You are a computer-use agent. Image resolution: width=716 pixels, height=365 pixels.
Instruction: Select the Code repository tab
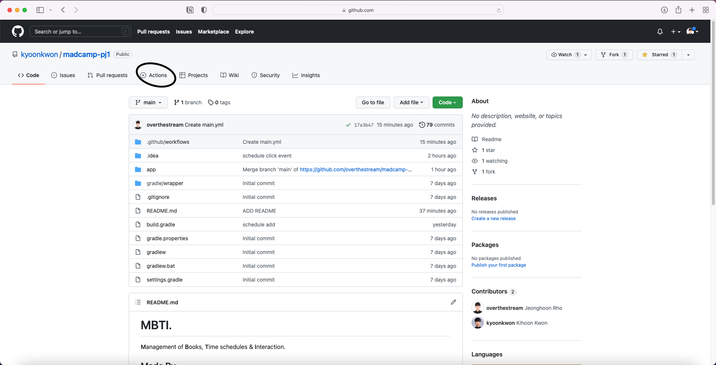[28, 75]
